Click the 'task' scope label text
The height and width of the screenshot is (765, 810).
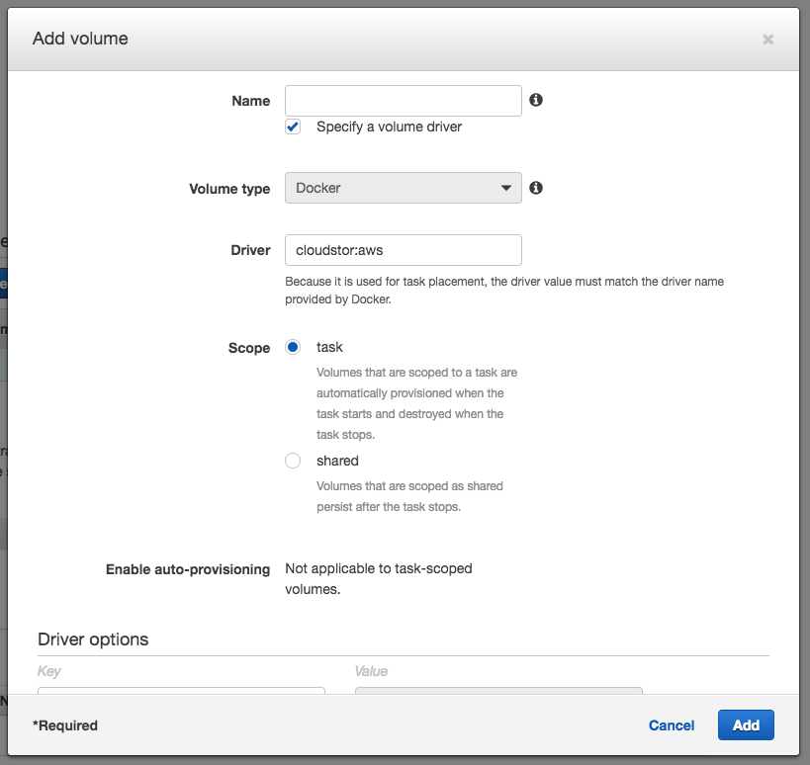pos(329,347)
